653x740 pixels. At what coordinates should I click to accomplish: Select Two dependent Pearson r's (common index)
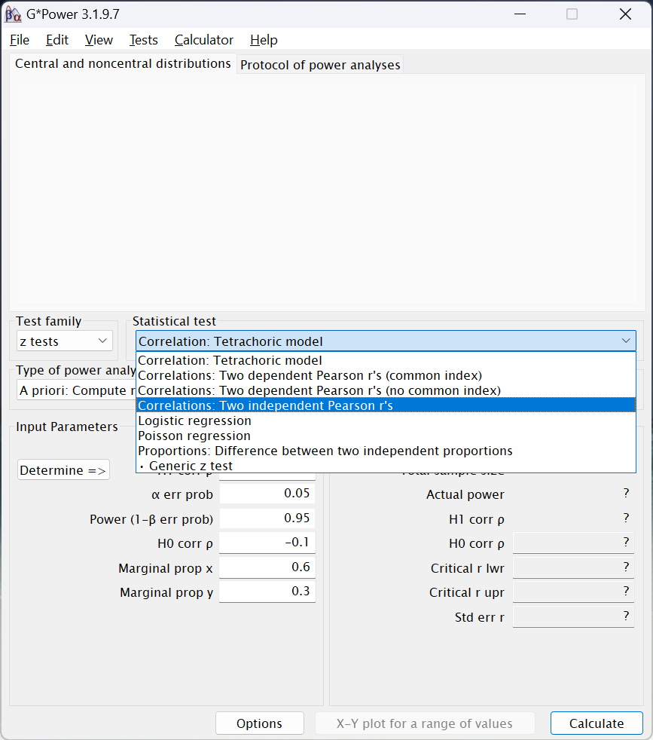pos(386,375)
